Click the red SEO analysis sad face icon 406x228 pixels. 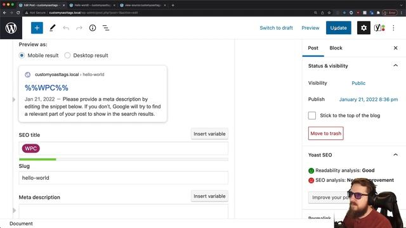(x=311, y=180)
